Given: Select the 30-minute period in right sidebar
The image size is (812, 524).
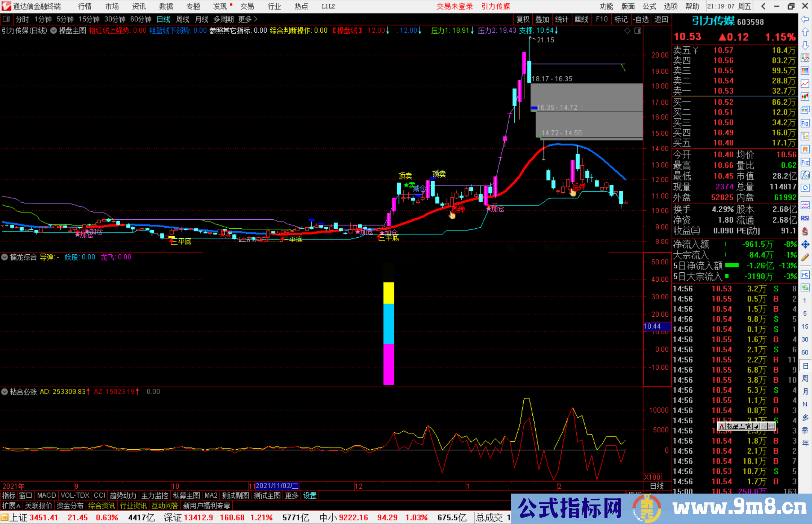Looking at the screenshot, I should point(804,339).
